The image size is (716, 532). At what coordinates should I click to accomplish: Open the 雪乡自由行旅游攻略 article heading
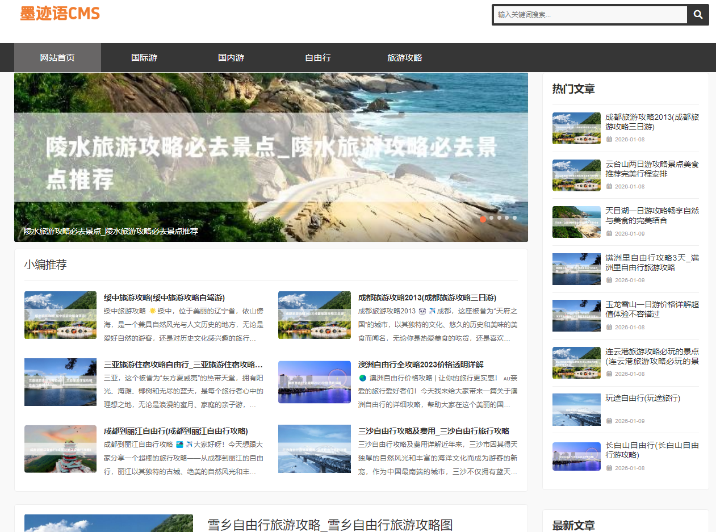(x=330, y=525)
